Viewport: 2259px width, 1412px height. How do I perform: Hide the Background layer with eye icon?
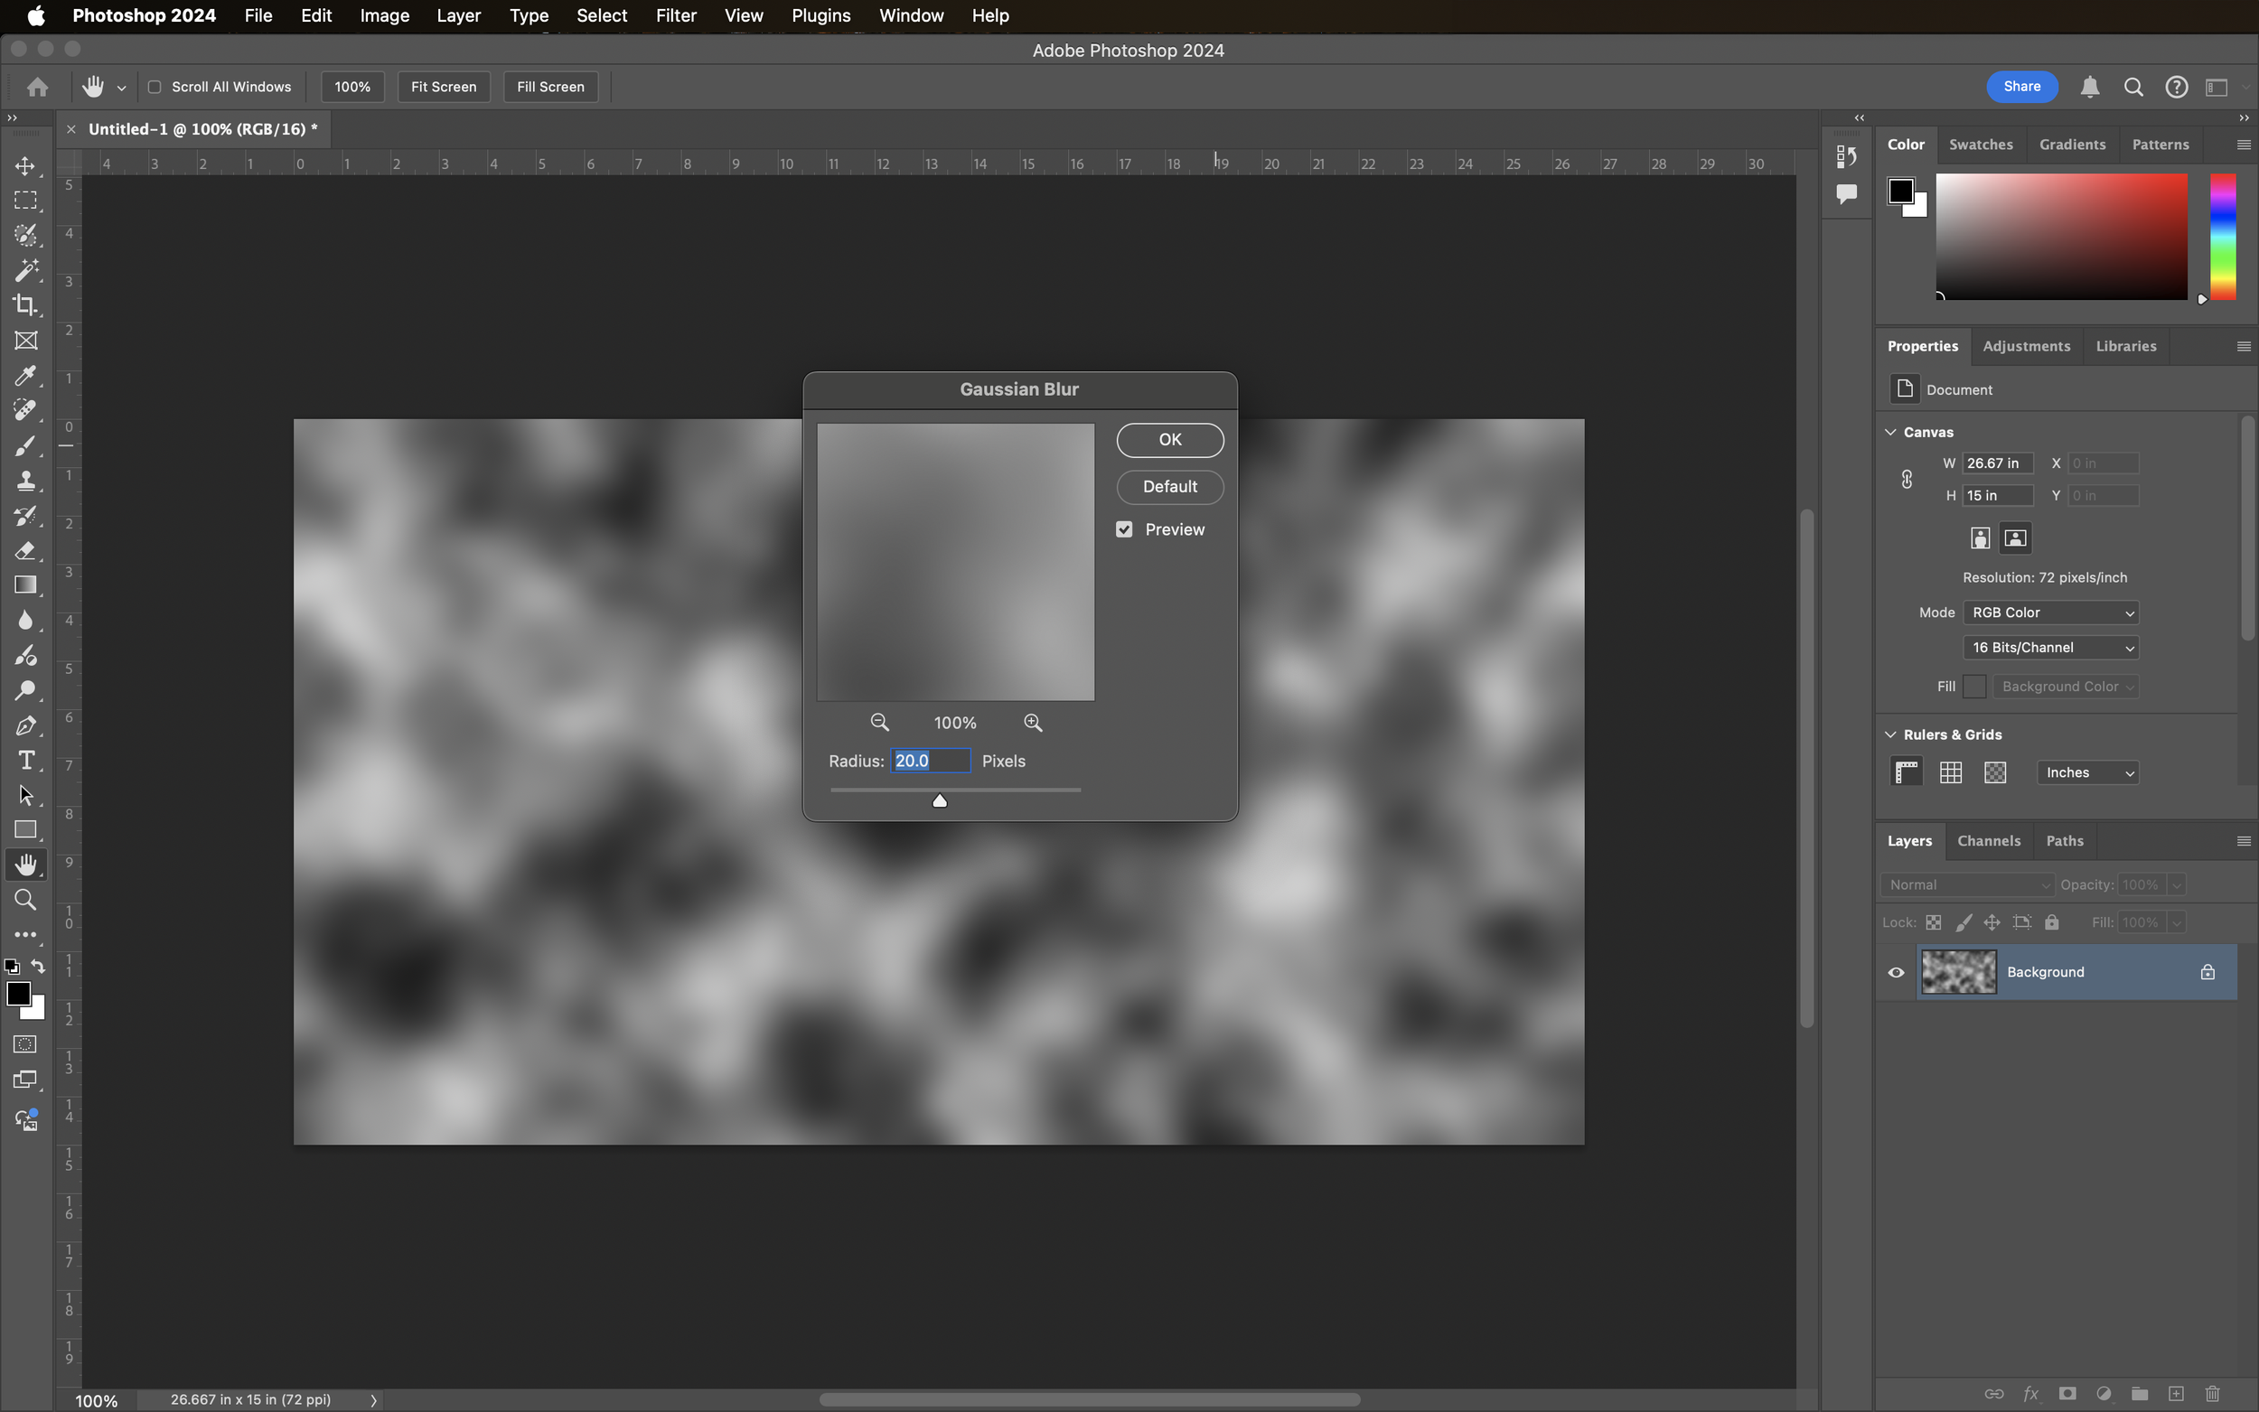pos(1896,972)
